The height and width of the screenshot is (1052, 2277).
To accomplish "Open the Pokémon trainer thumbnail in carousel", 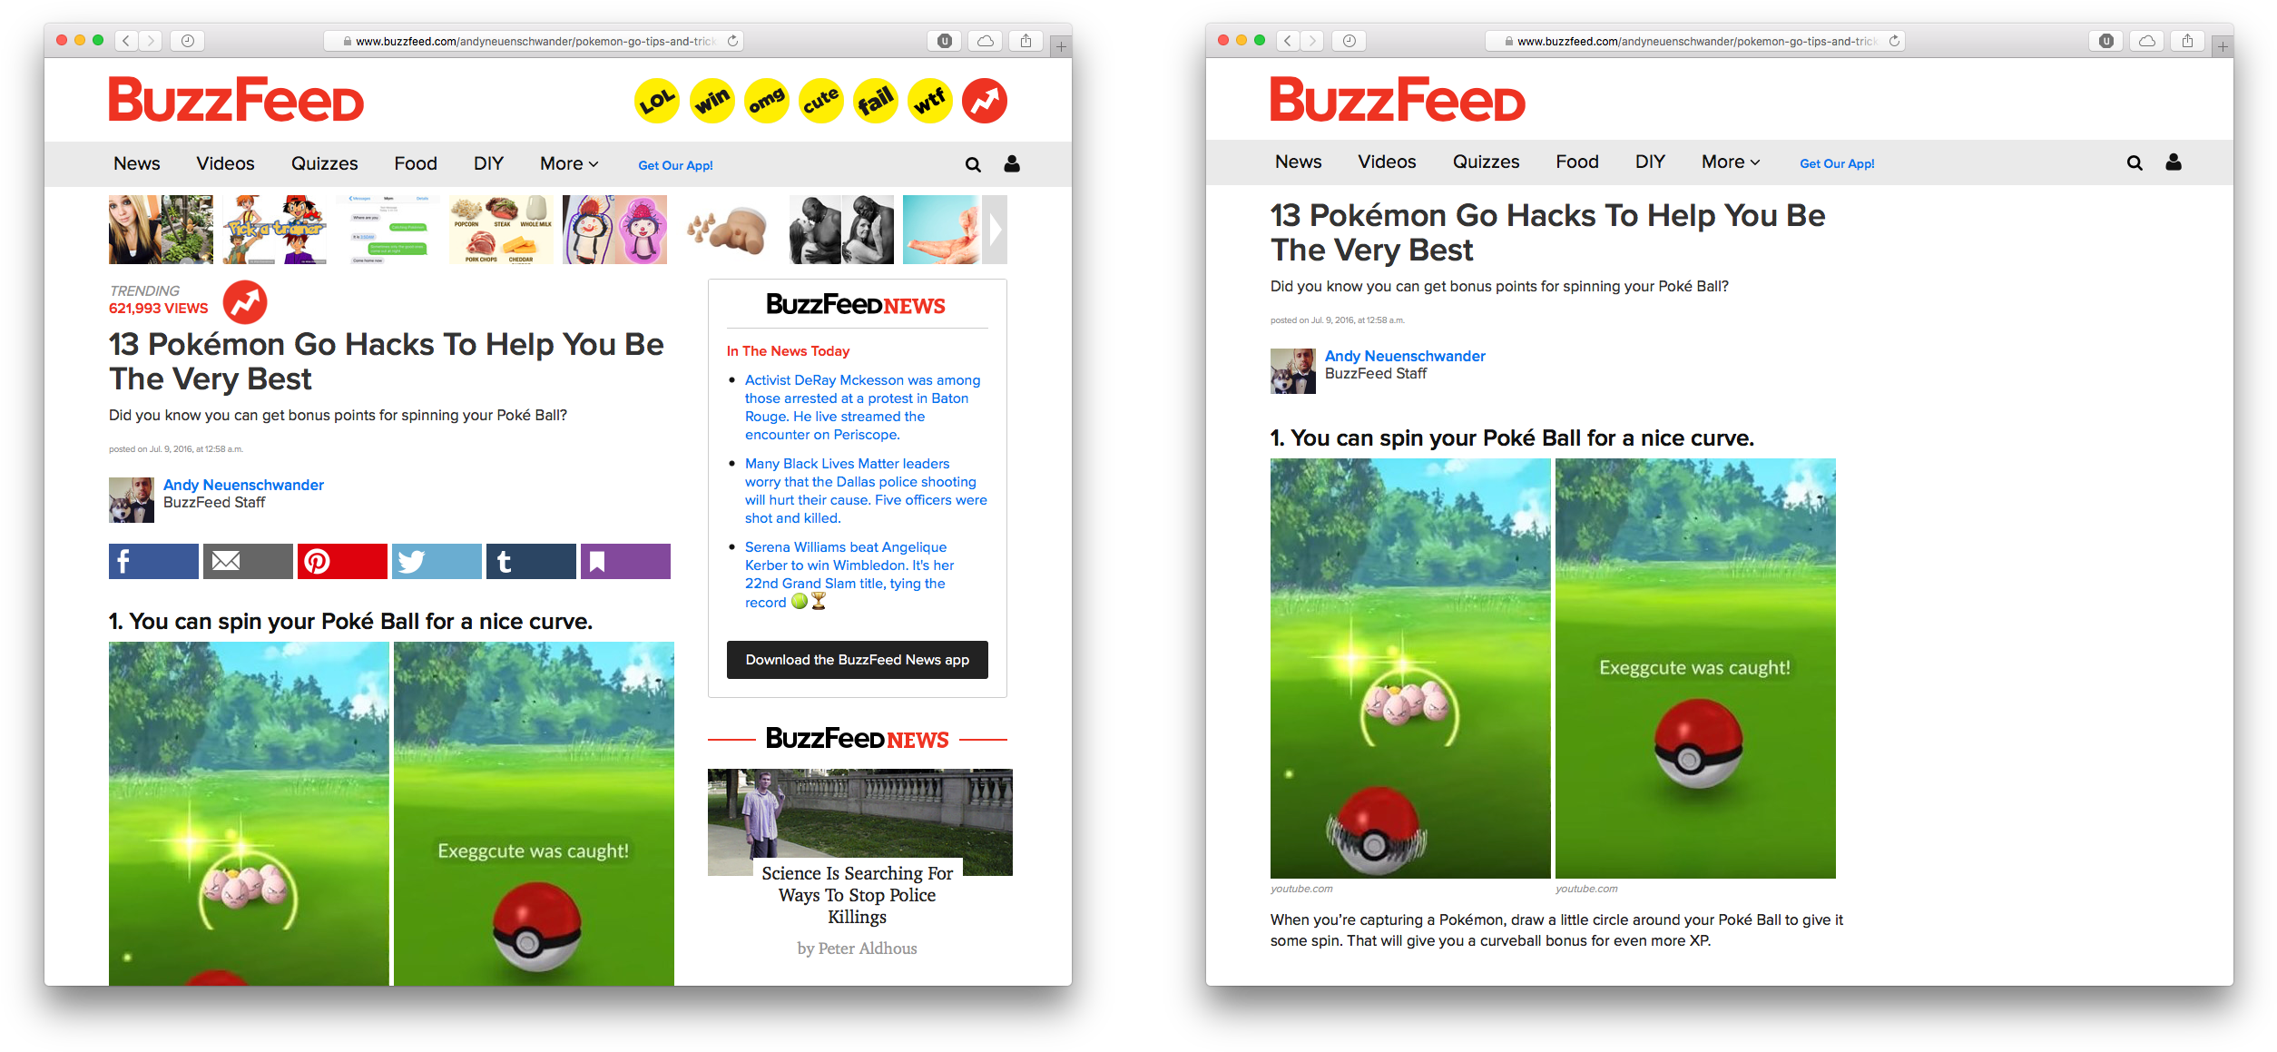I will (x=274, y=230).
